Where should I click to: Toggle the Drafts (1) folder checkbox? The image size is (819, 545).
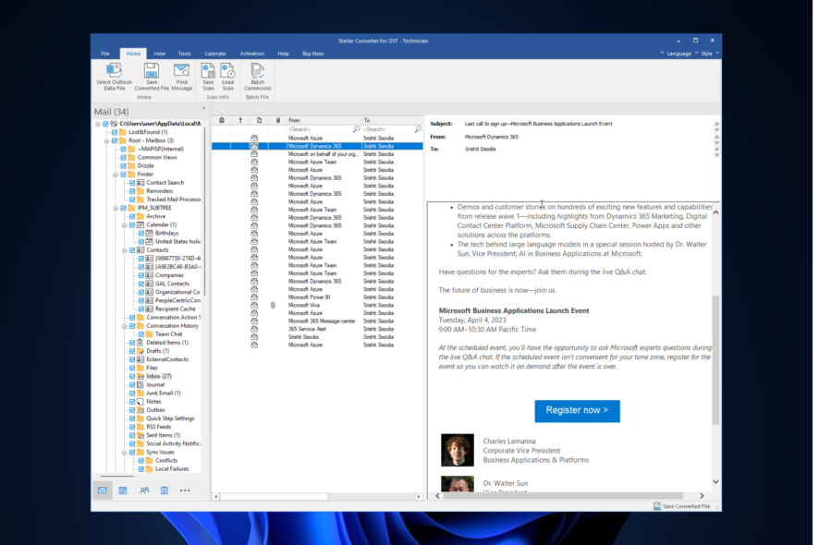[131, 351]
